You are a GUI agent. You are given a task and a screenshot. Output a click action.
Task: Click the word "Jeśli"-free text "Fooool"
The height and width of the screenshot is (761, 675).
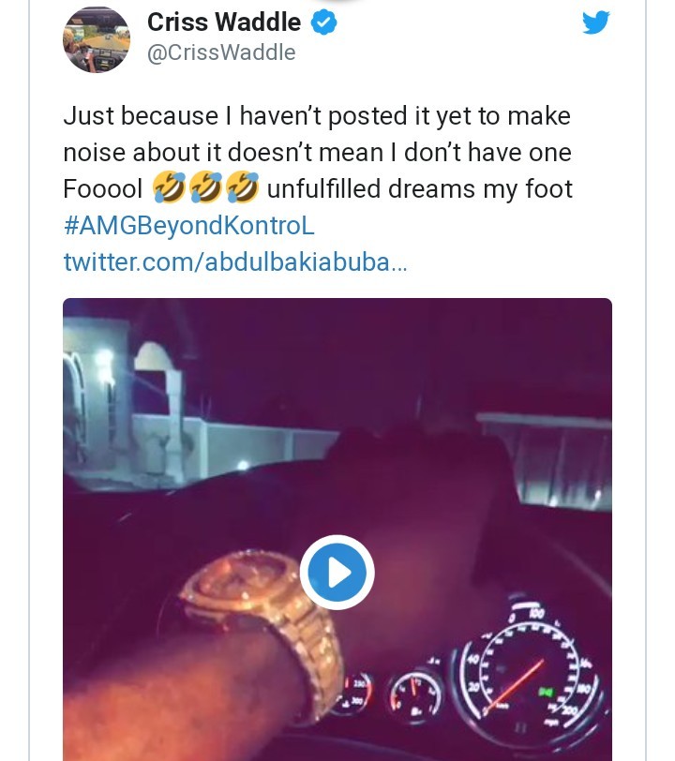(102, 188)
